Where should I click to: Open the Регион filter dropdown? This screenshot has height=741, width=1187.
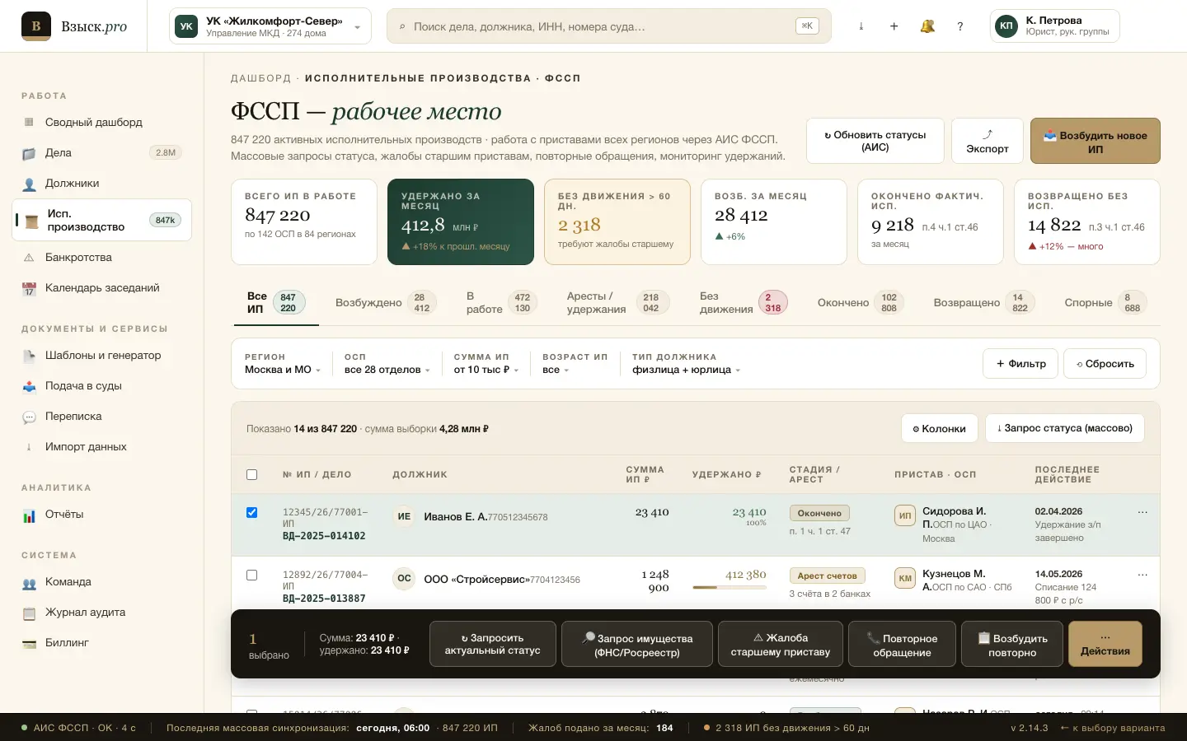pyautogui.click(x=283, y=364)
